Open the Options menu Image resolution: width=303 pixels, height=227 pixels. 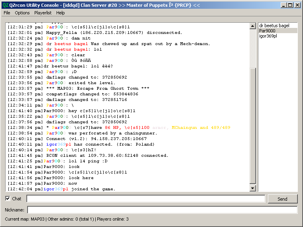pos(22,13)
